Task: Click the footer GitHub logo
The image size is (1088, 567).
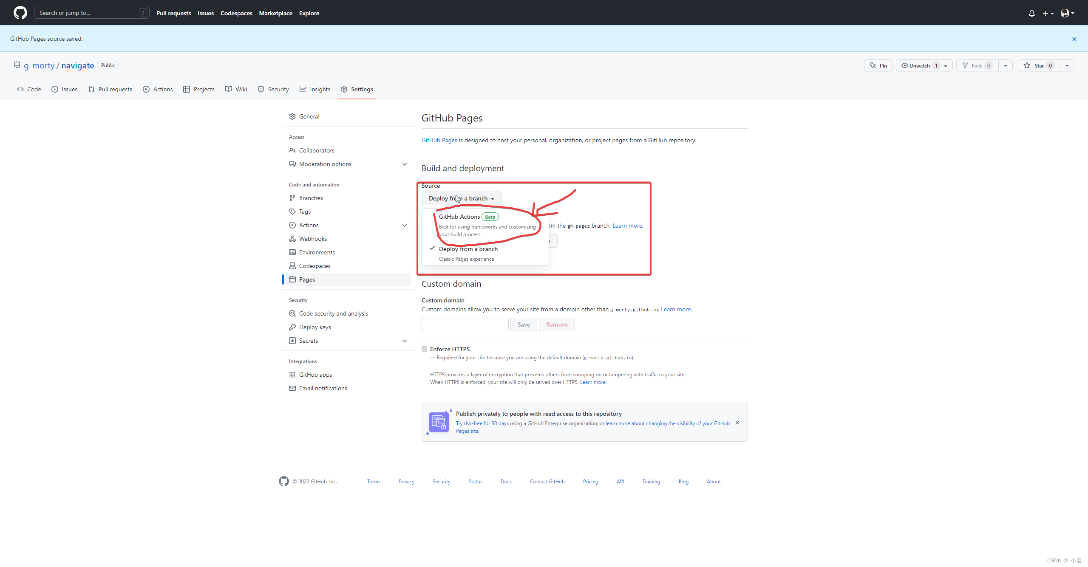Action: pos(283,481)
